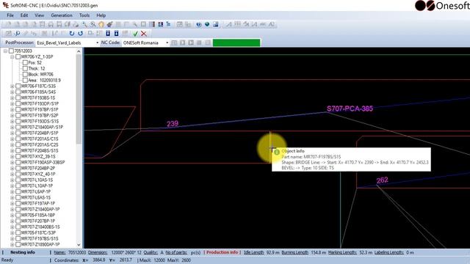Open the PostProcessor dropdown
The height and width of the screenshot is (264, 470).
coord(97,43)
